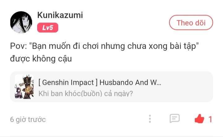This screenshot has width=223, height=137.
Task: Click the word 'Theo' inside the follow button
Action: (x=185, y=23)
